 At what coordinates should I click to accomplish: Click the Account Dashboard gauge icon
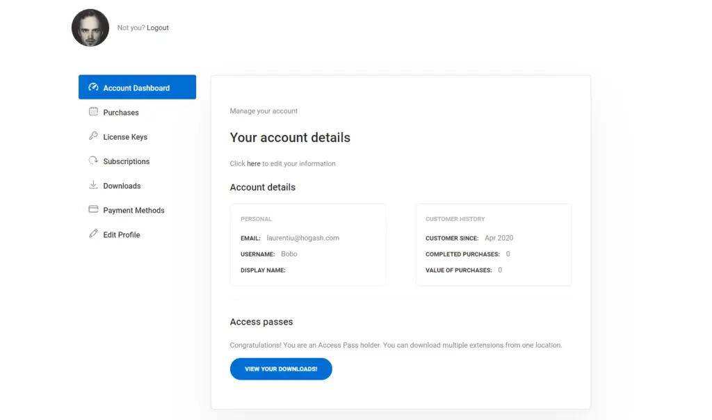93,87
